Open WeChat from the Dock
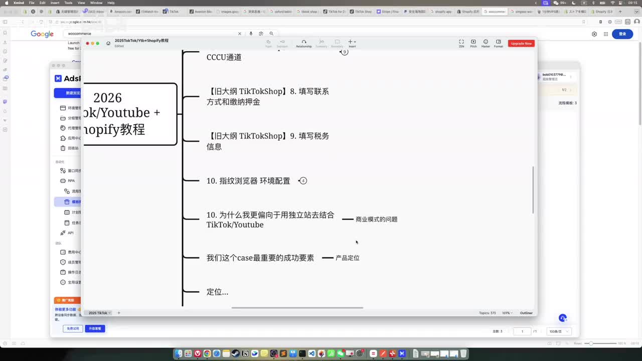 coord(340,353)
